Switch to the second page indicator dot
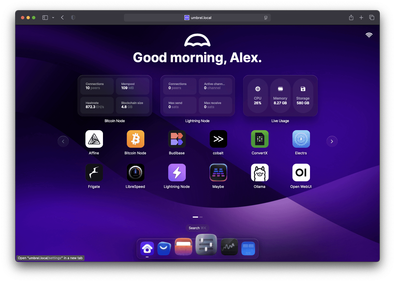The image size is (395, 282). click(201, 217)
